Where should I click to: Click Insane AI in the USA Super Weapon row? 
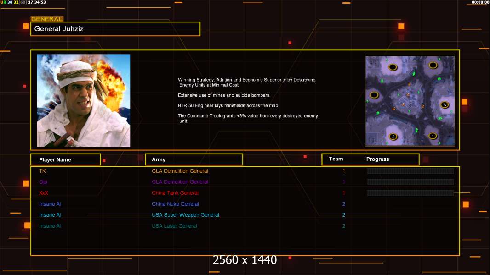point(50,215)
